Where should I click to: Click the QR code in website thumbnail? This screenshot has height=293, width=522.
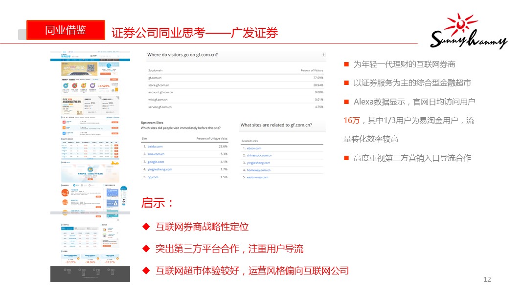pos(91,68)
